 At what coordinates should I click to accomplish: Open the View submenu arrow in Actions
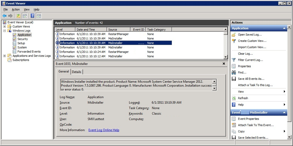coord(284,92)
